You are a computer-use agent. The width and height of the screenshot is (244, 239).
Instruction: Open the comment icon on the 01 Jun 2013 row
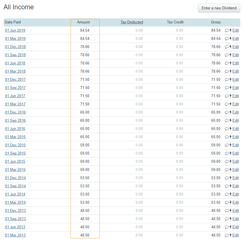click(x=226, y=227)
